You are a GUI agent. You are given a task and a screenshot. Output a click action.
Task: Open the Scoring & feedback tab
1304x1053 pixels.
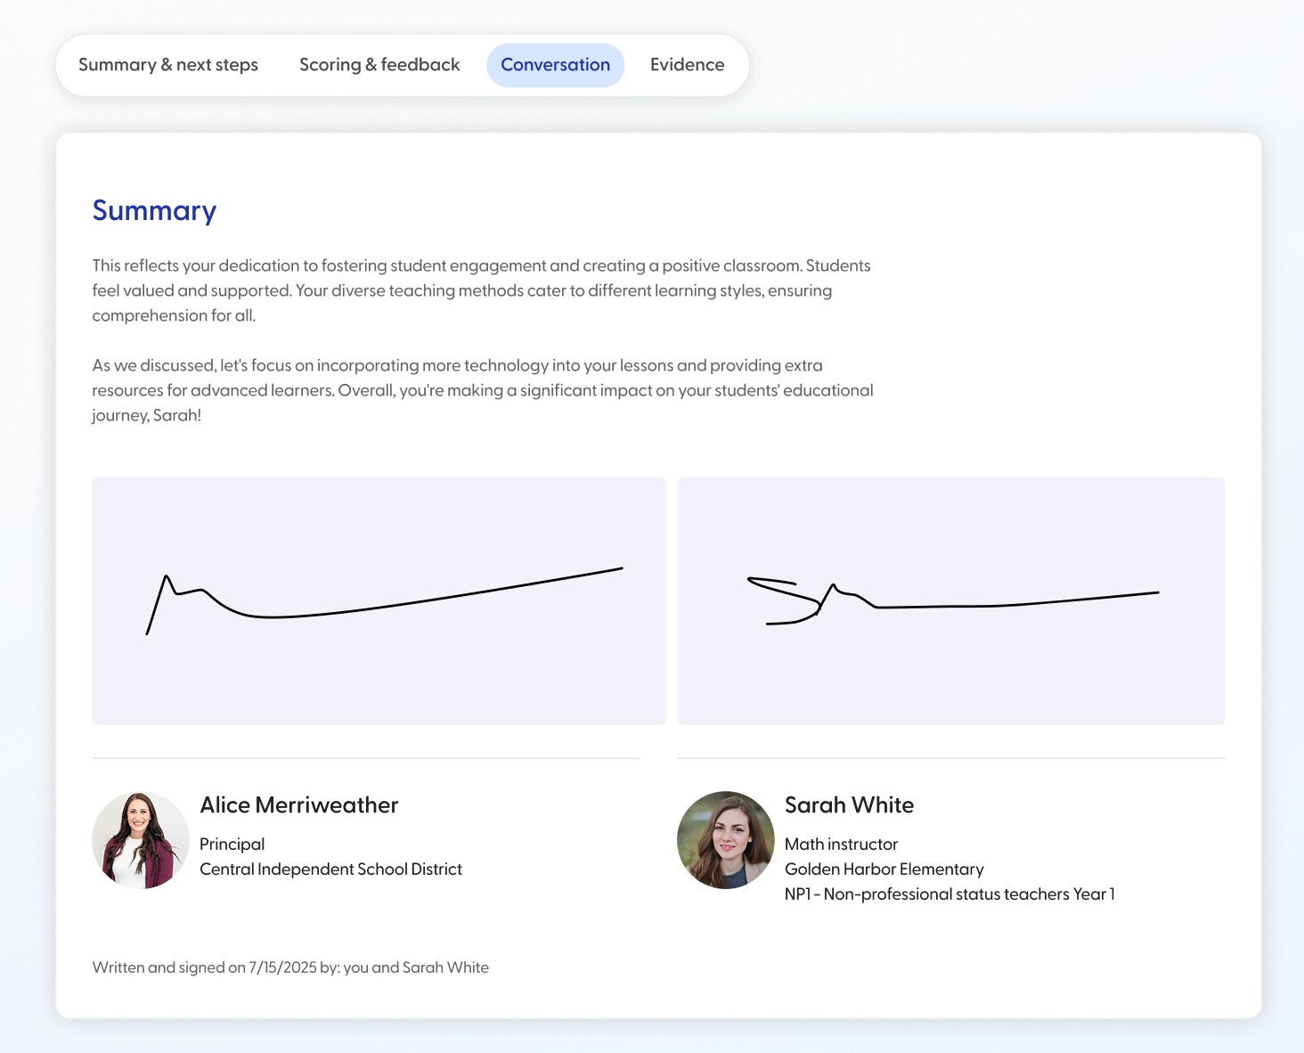point(379,64)
